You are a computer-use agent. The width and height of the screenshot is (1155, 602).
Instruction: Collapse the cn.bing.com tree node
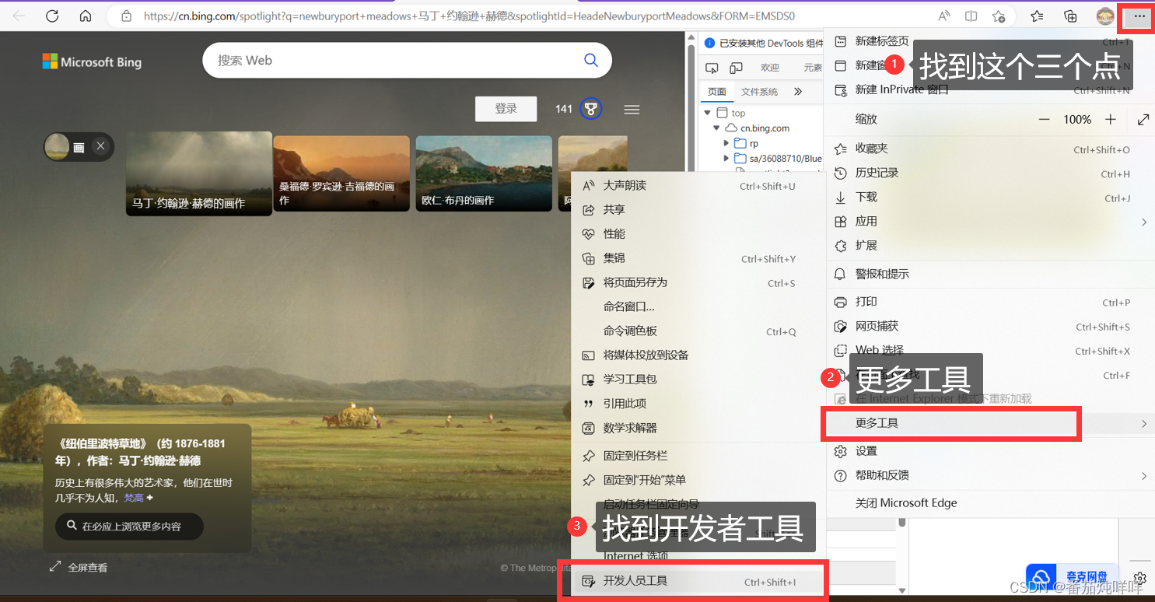click(x=716, y=128)
